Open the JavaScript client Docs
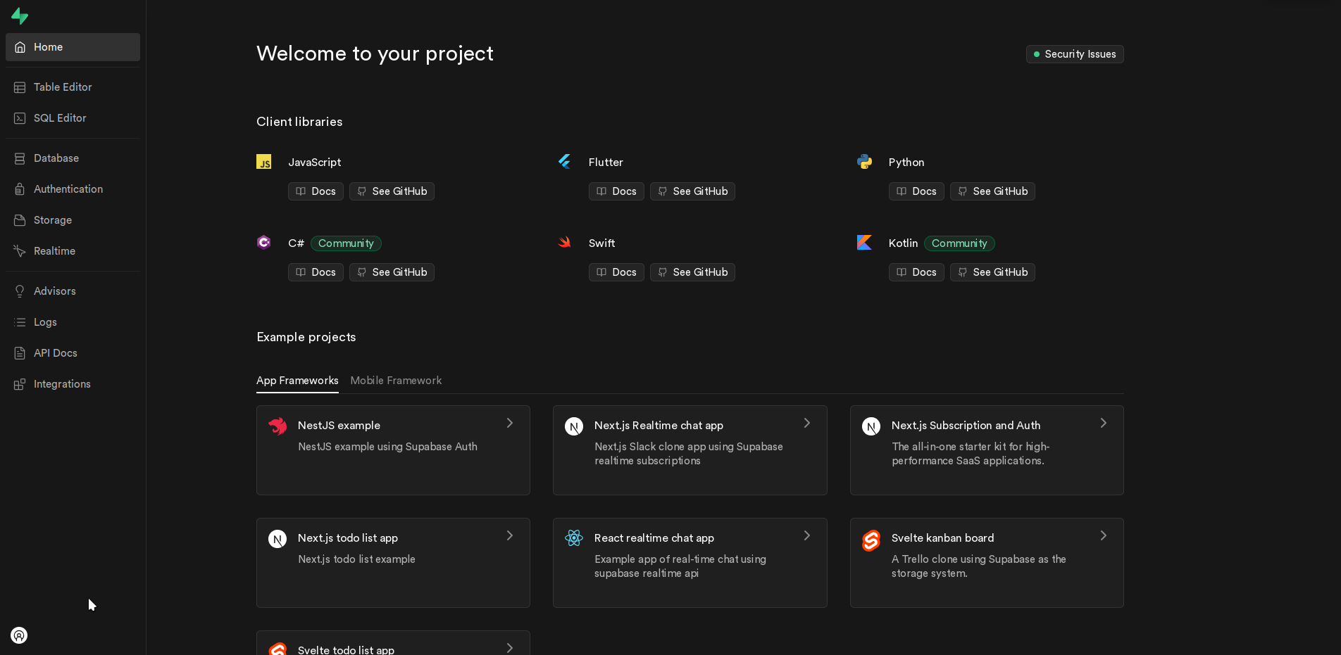This screenshot has height=655, width=1341. [315, 191]
